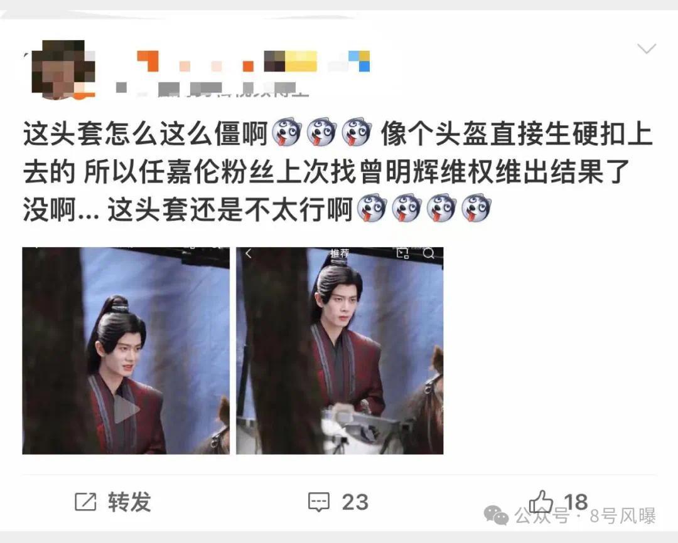Tap back arrow inside second image
This screenshot has width=678, height=543.
(248, 253)
